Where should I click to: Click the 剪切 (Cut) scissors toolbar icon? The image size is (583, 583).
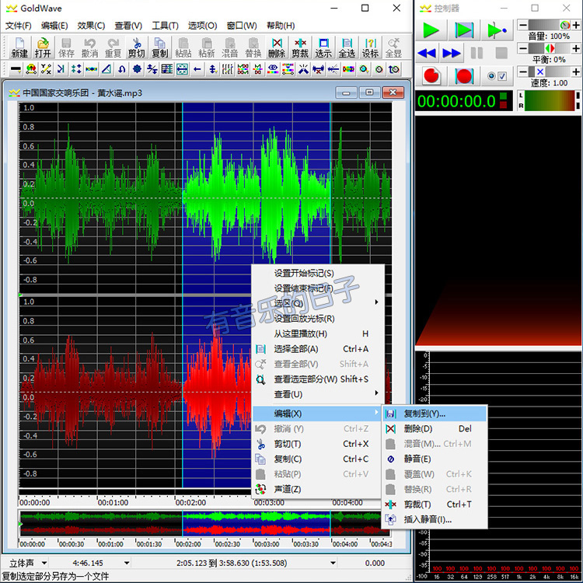tap(137, 47)
